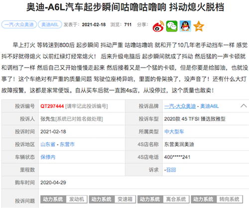Open 奥迪A6L link in complaint brand row
This screenshot has height=208, width=249.
coord(210,106)
